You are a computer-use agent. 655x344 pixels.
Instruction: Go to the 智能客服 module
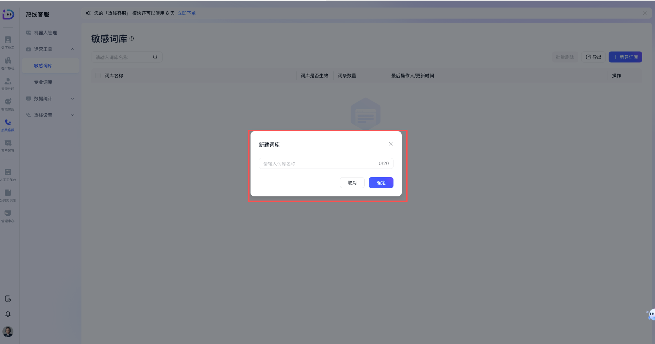tap(8, 104)
